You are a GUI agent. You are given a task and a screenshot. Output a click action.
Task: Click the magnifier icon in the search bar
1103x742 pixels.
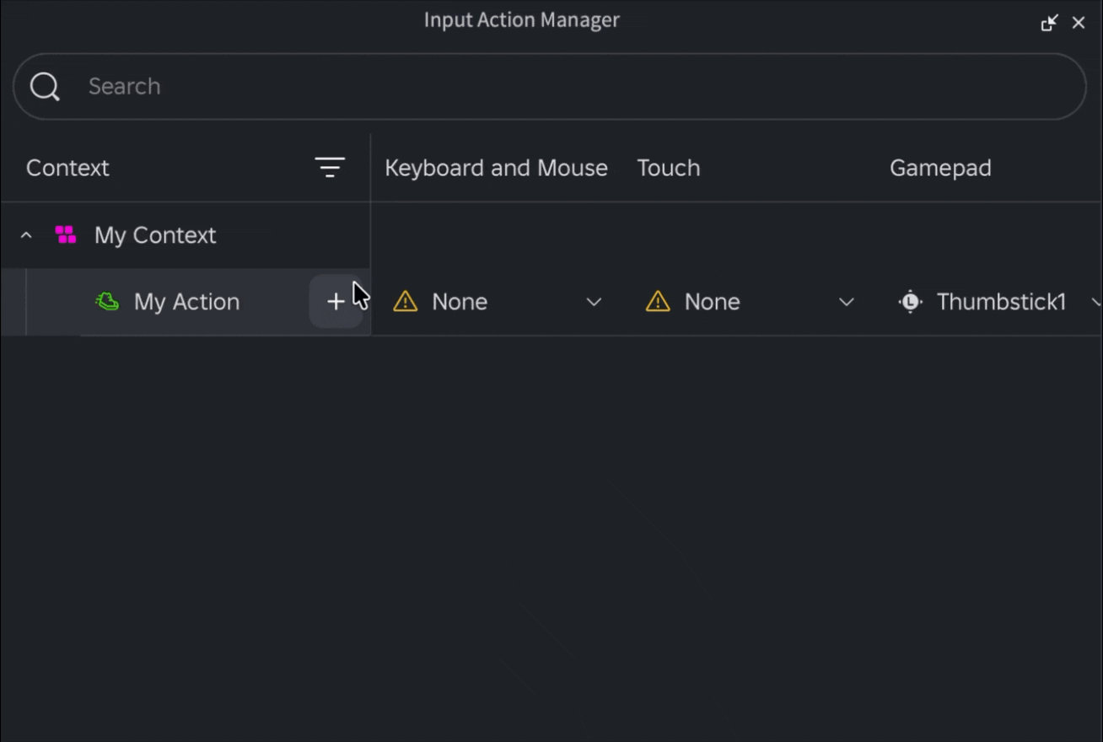point(45,86)
